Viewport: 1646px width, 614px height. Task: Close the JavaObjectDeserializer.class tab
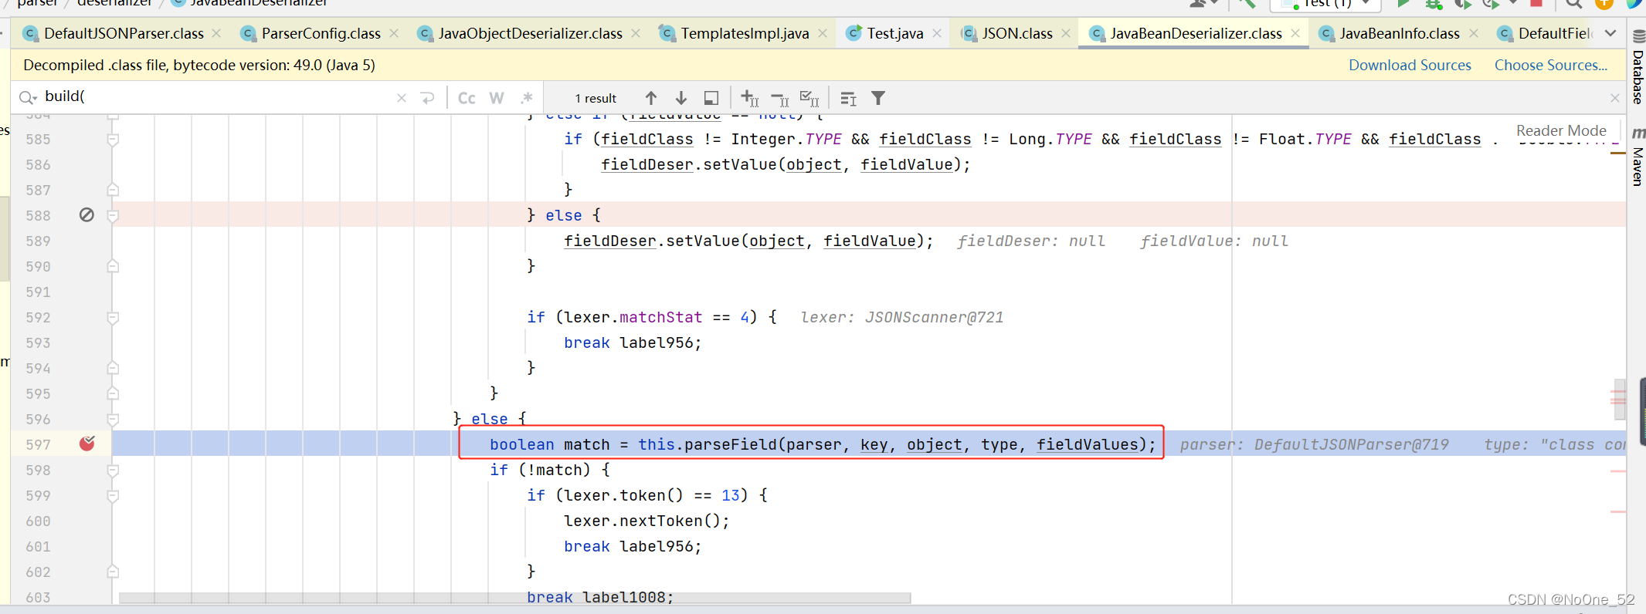(x=636, y=33)
